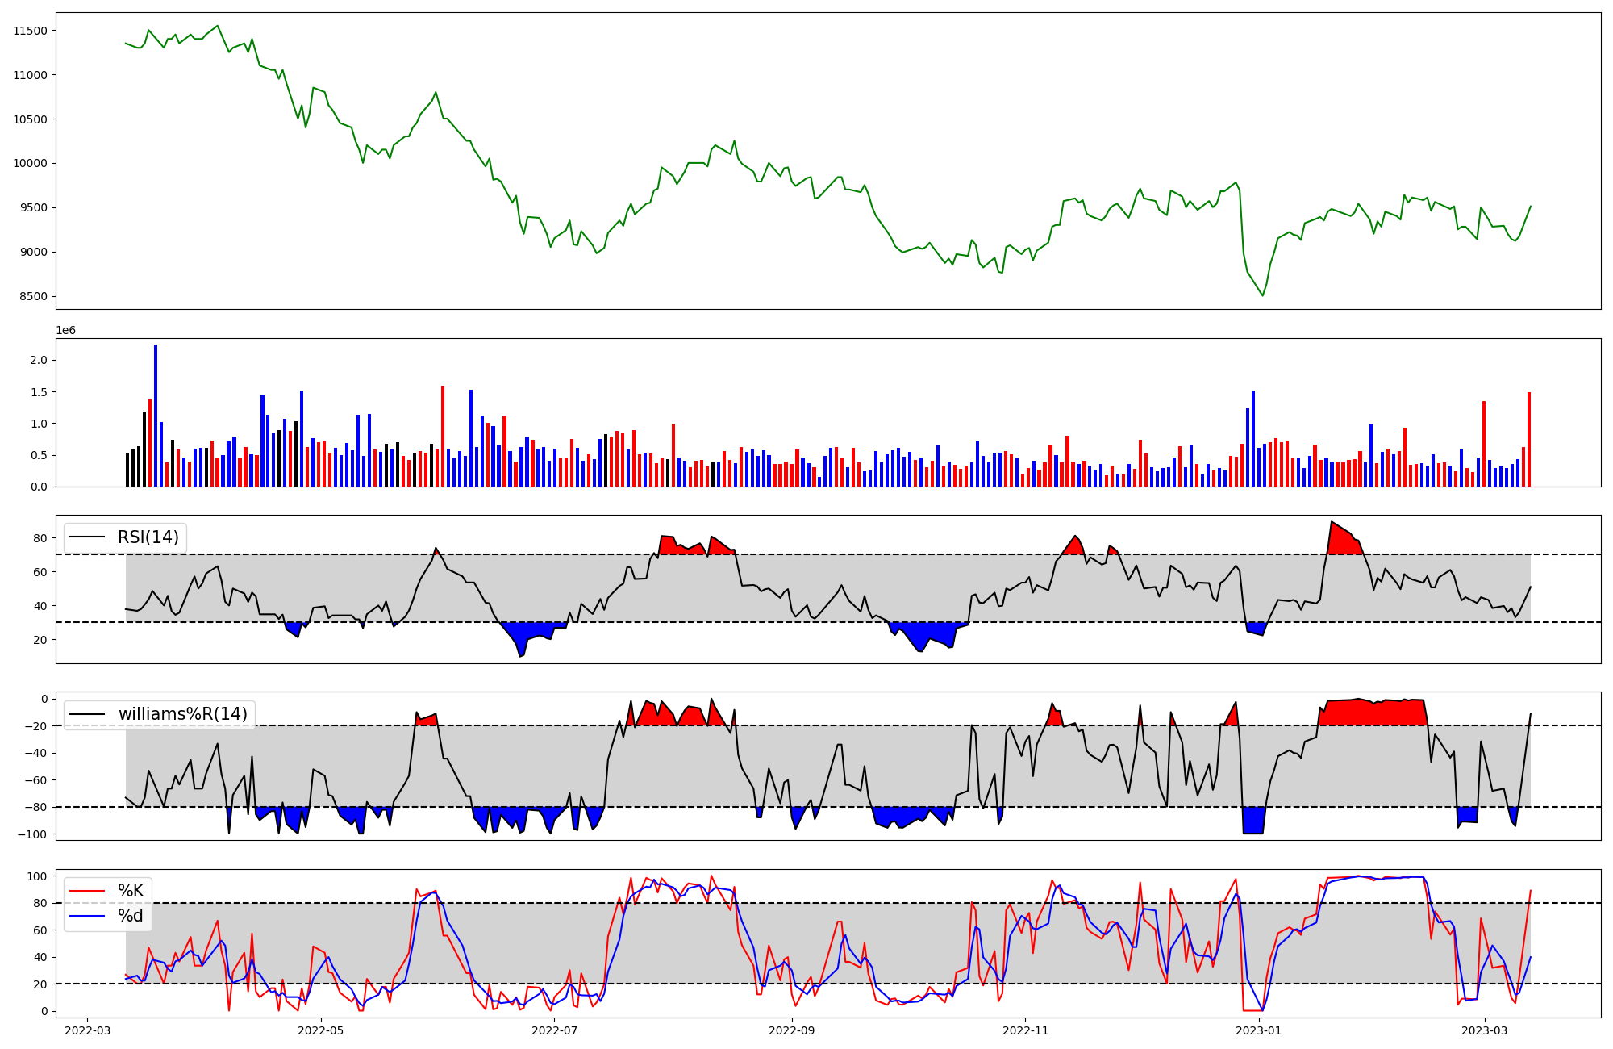
Task: Click the red line sample beside %K
Action: click(87, 891)
